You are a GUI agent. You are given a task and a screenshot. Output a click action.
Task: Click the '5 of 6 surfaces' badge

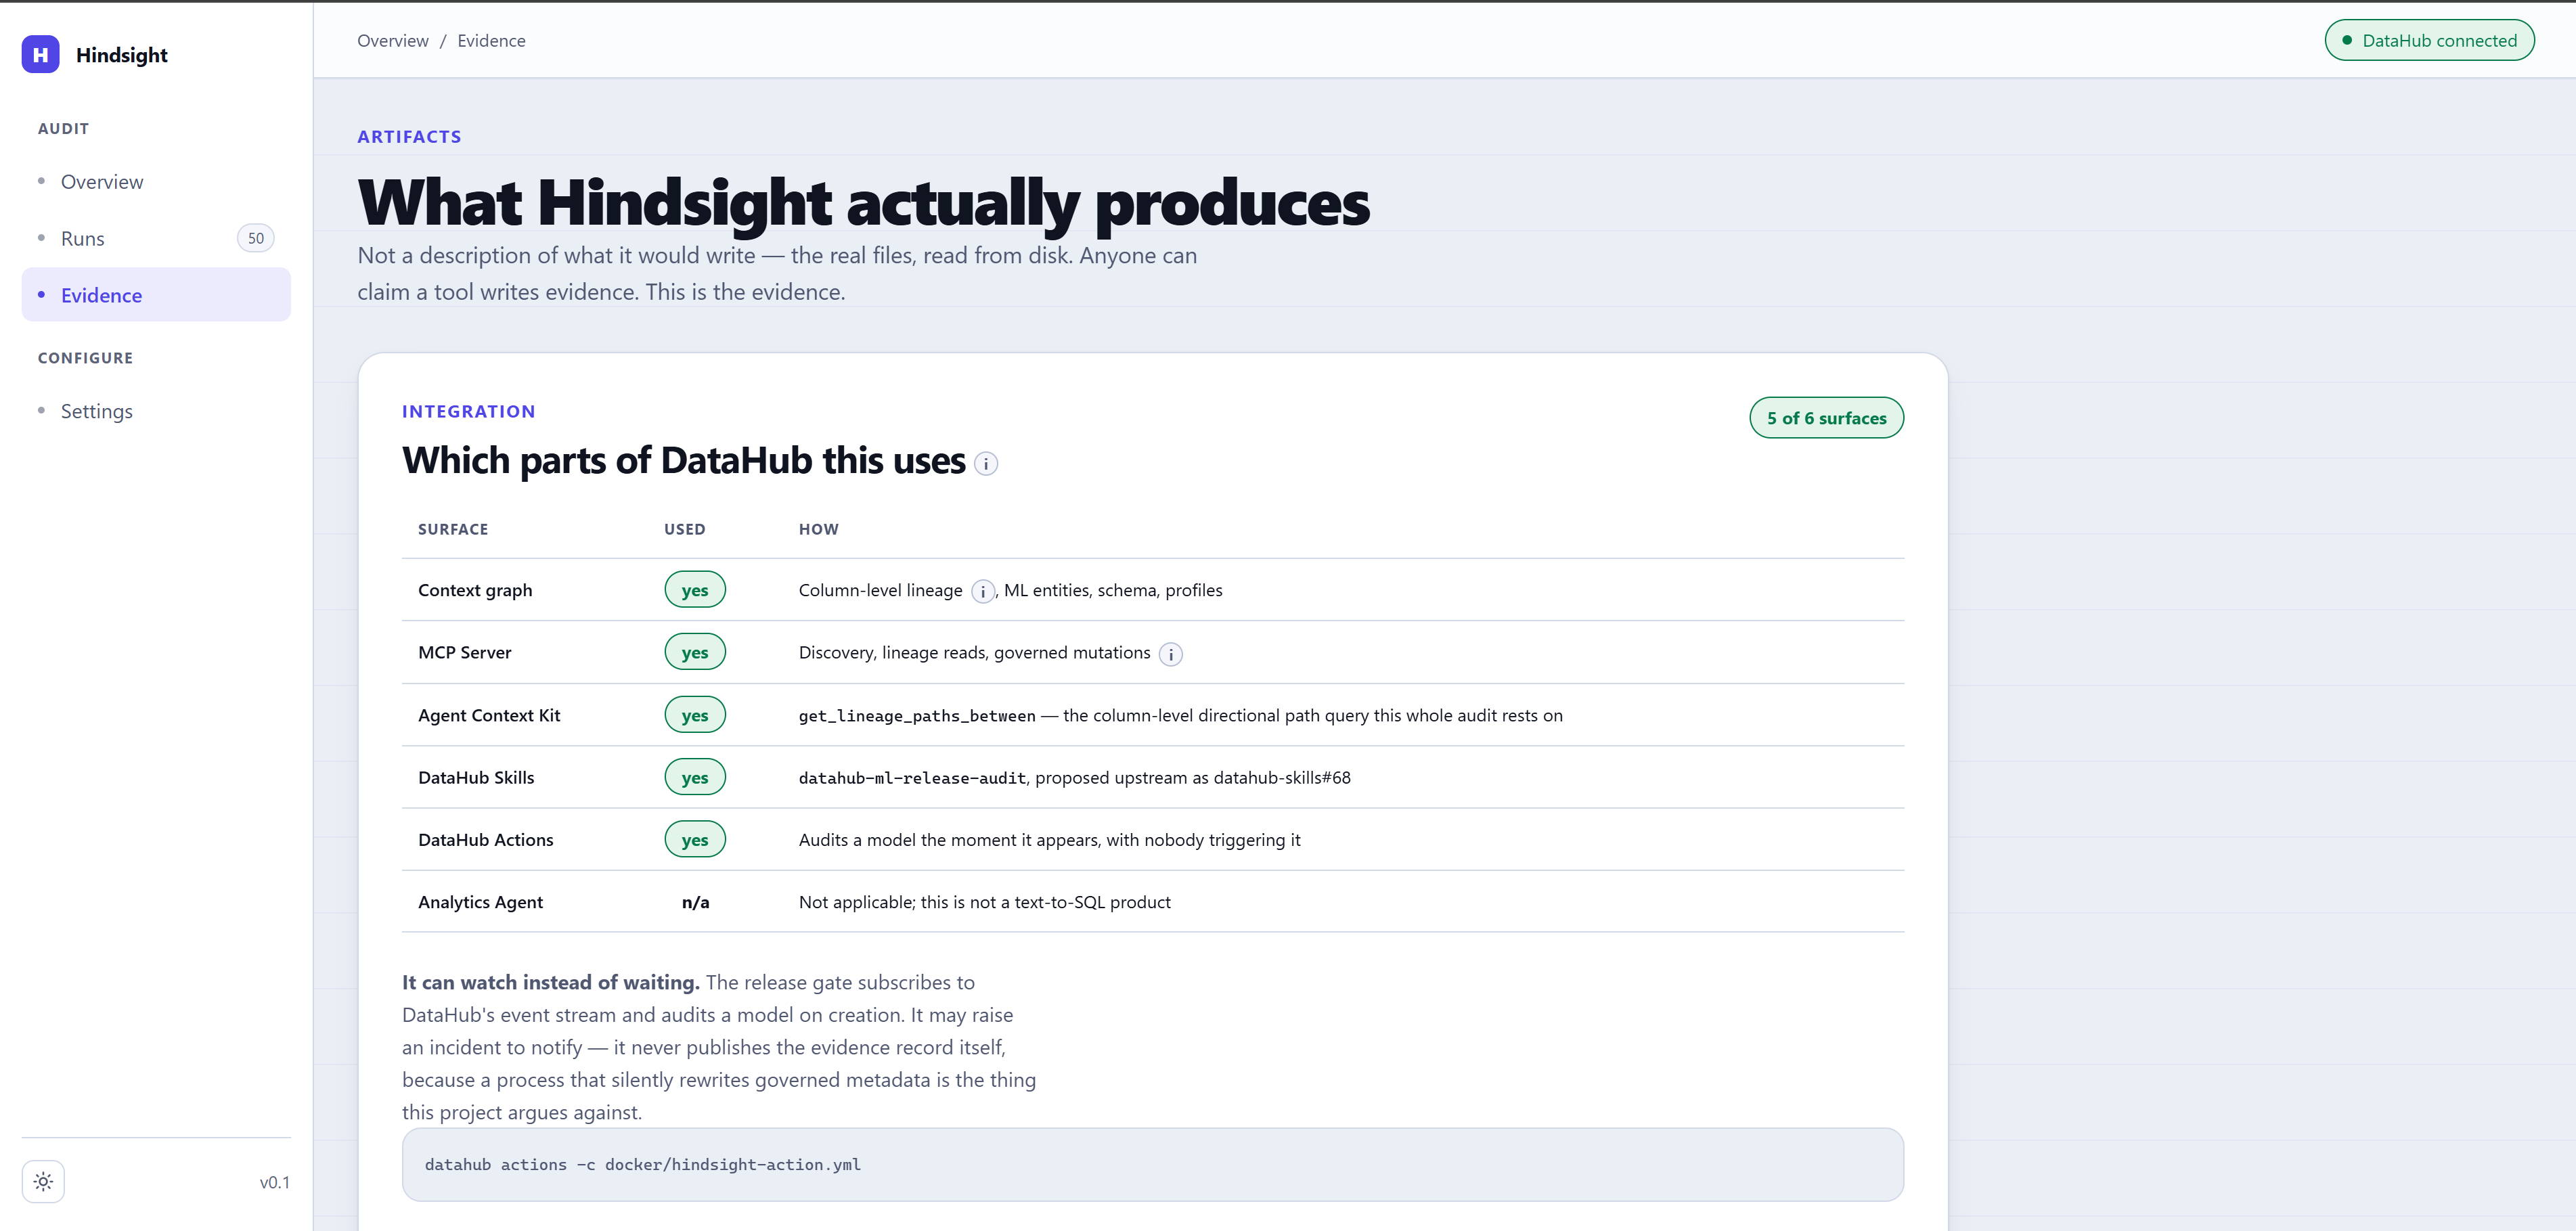[x=1826, y=418]
